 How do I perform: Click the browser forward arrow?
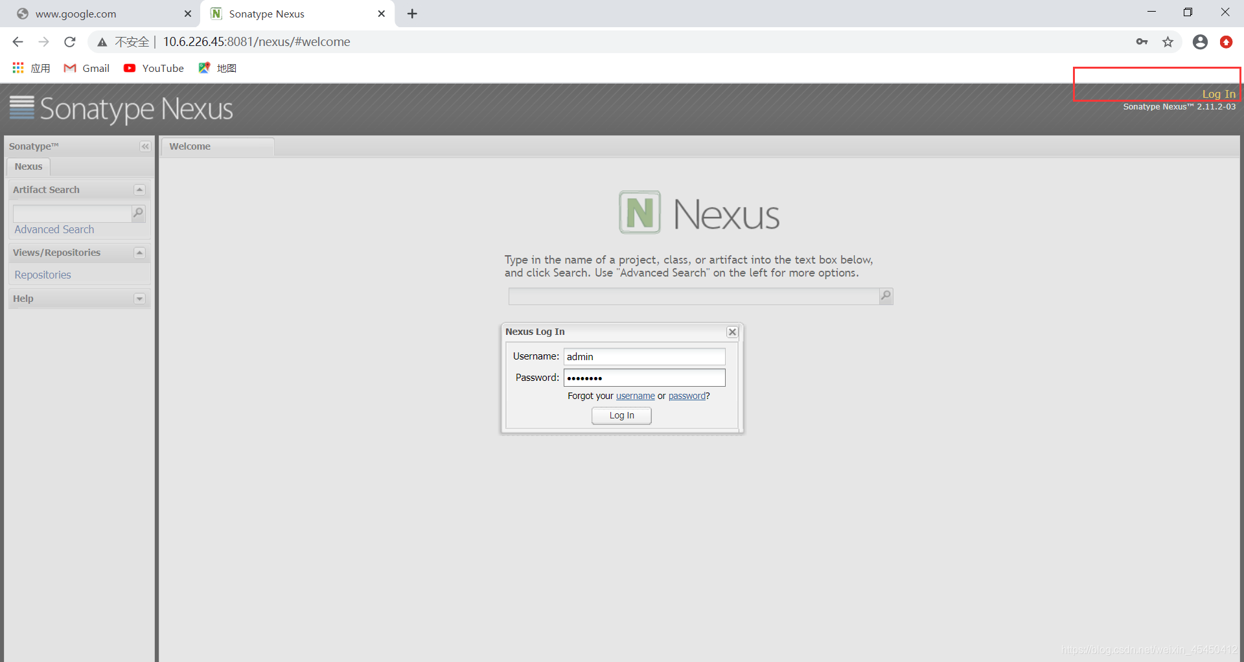(x=43, y=42)
